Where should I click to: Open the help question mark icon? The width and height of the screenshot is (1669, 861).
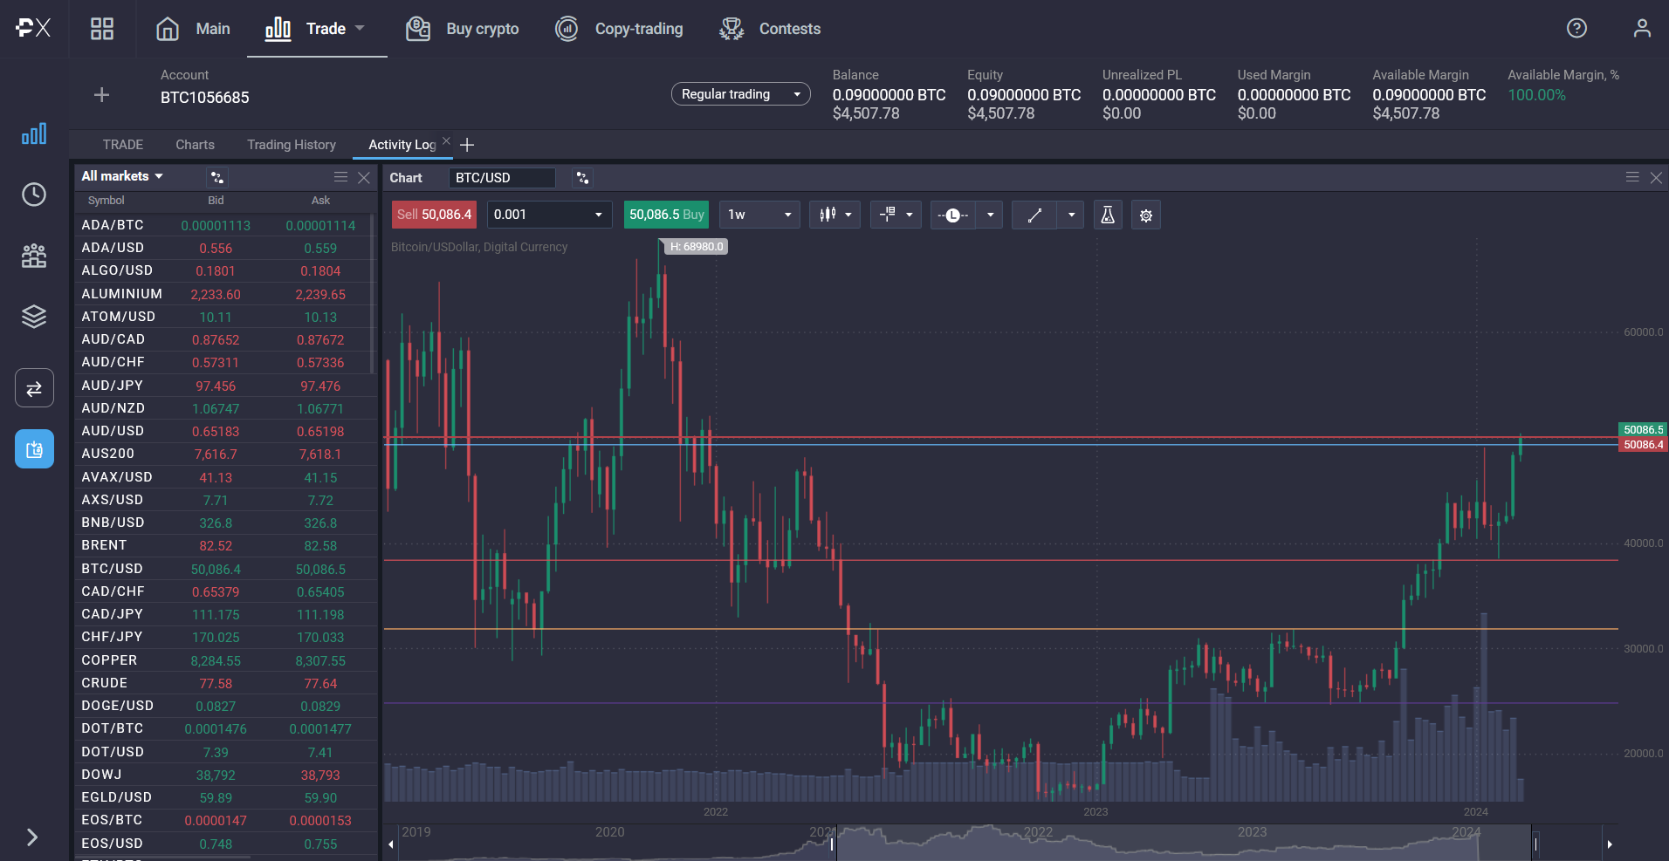pyautogui.click(x=1576, y=28)
